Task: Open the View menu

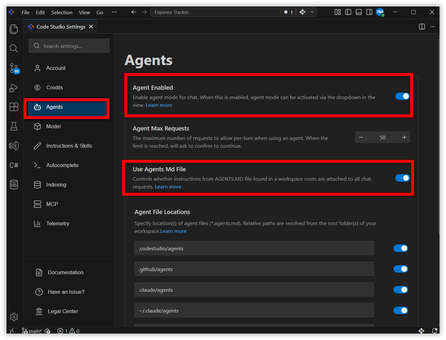Action: coord(84,12)
